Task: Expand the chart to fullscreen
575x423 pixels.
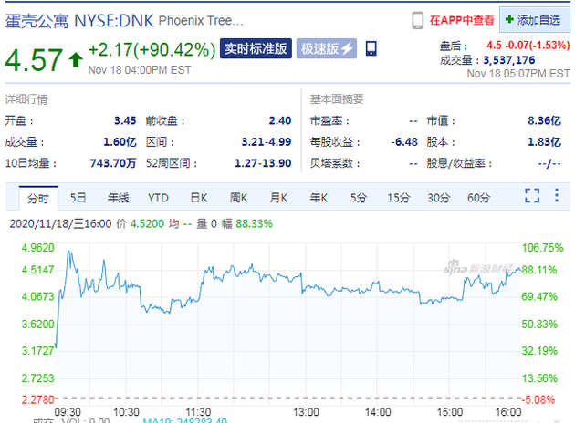Action: 532,195
